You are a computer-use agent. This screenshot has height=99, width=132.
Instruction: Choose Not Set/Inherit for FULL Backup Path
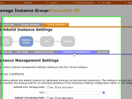tap(56, 87)
